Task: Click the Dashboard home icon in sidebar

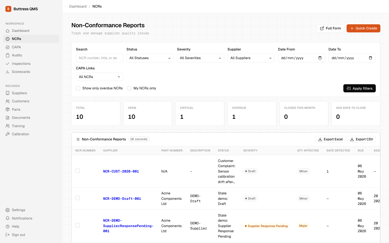Action: click(x=8, y=31)
